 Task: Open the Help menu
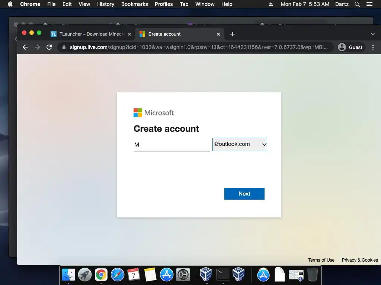(227, 4)
